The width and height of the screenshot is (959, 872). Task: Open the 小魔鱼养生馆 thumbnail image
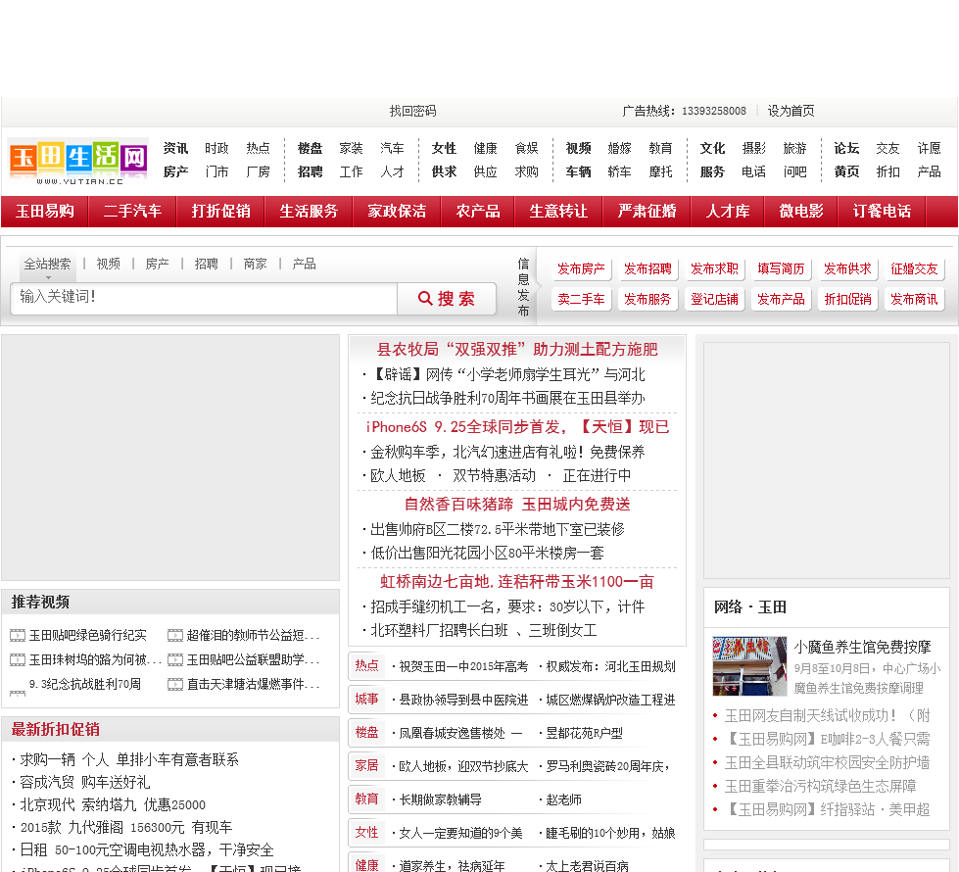[749, 666]
